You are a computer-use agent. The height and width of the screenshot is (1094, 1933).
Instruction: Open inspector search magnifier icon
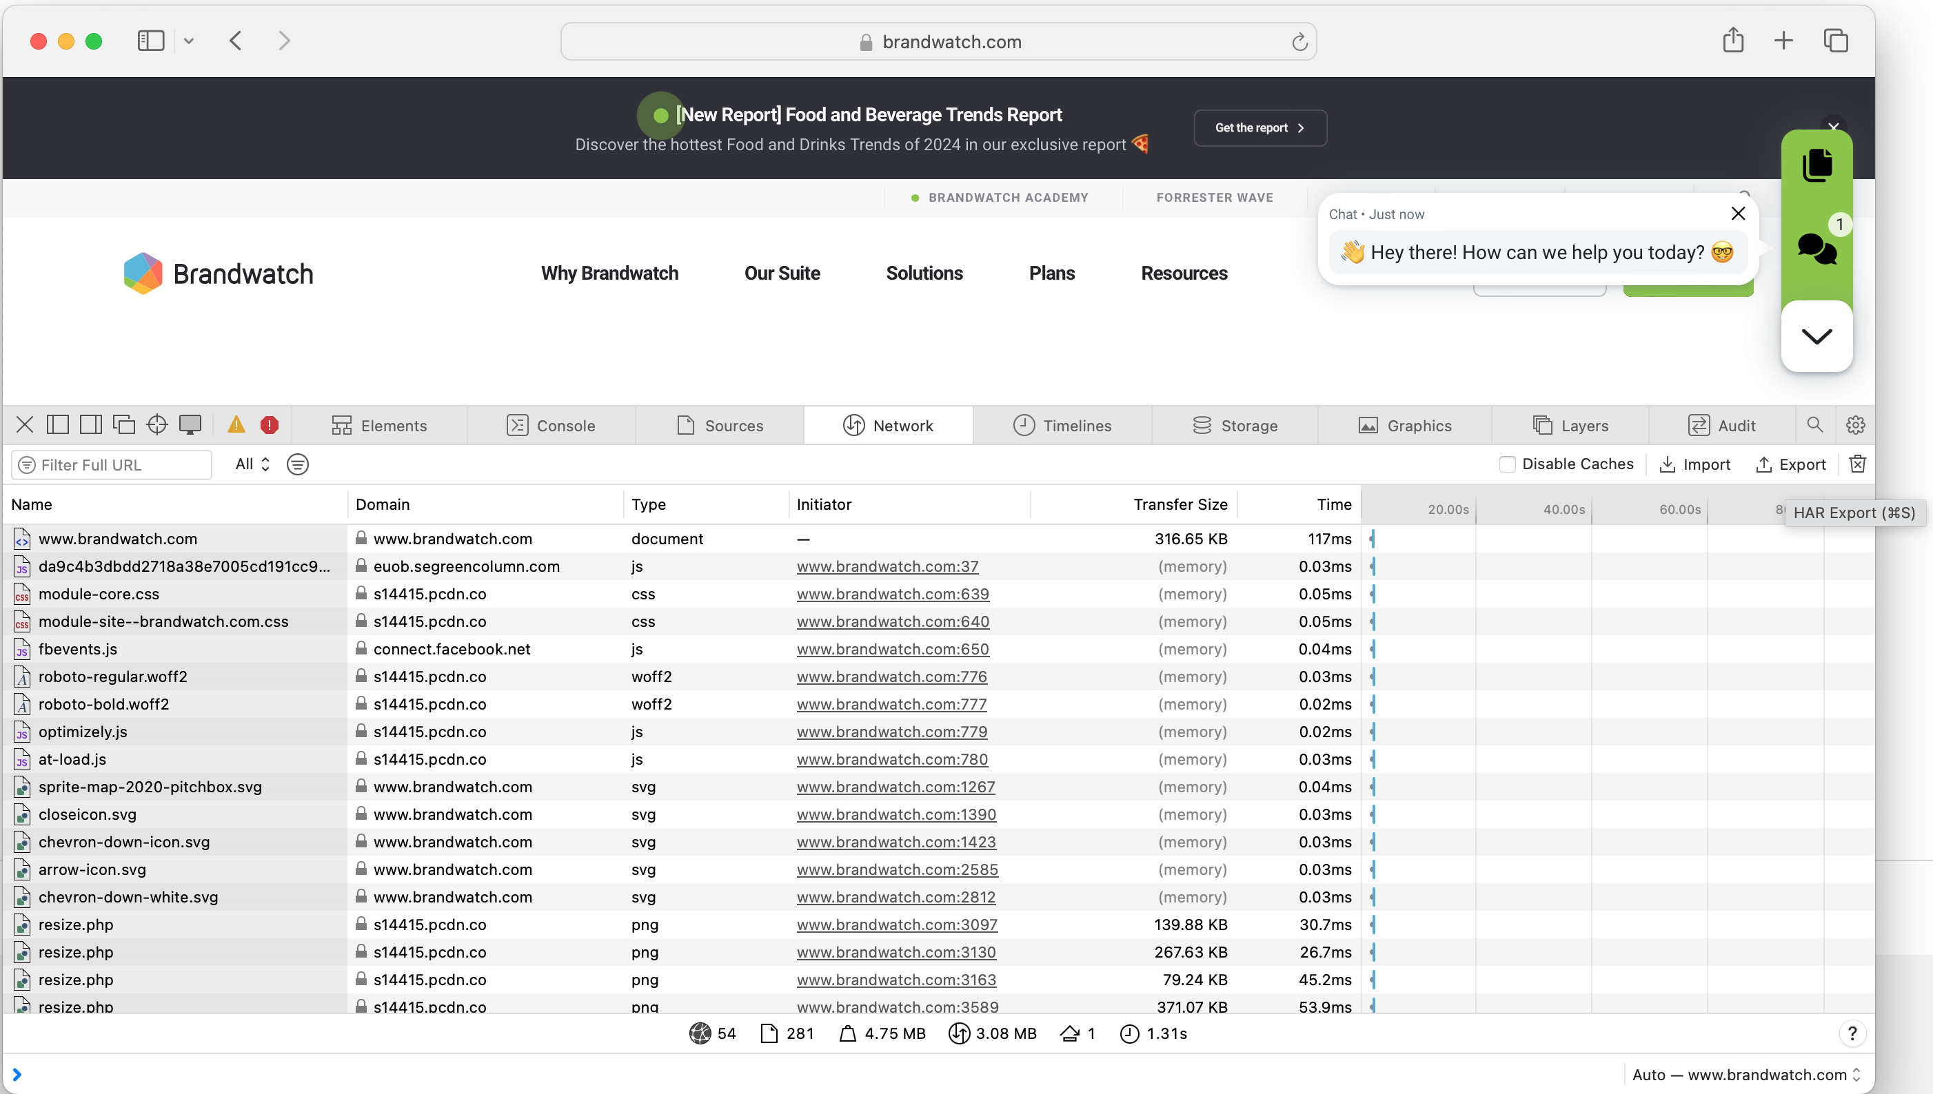pyautogui.click(x=1815, y=425)
